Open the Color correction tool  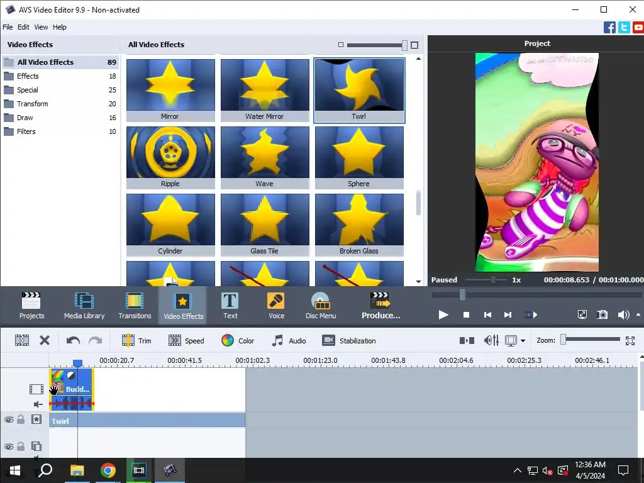pyautogui.click(x=238, y=340)
